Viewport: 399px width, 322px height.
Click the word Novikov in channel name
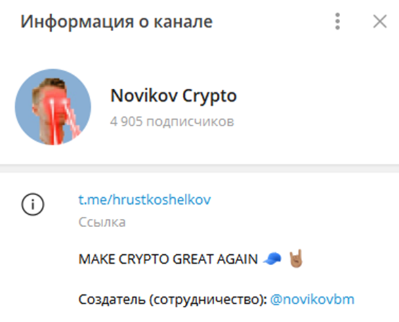tap(144, 96)
